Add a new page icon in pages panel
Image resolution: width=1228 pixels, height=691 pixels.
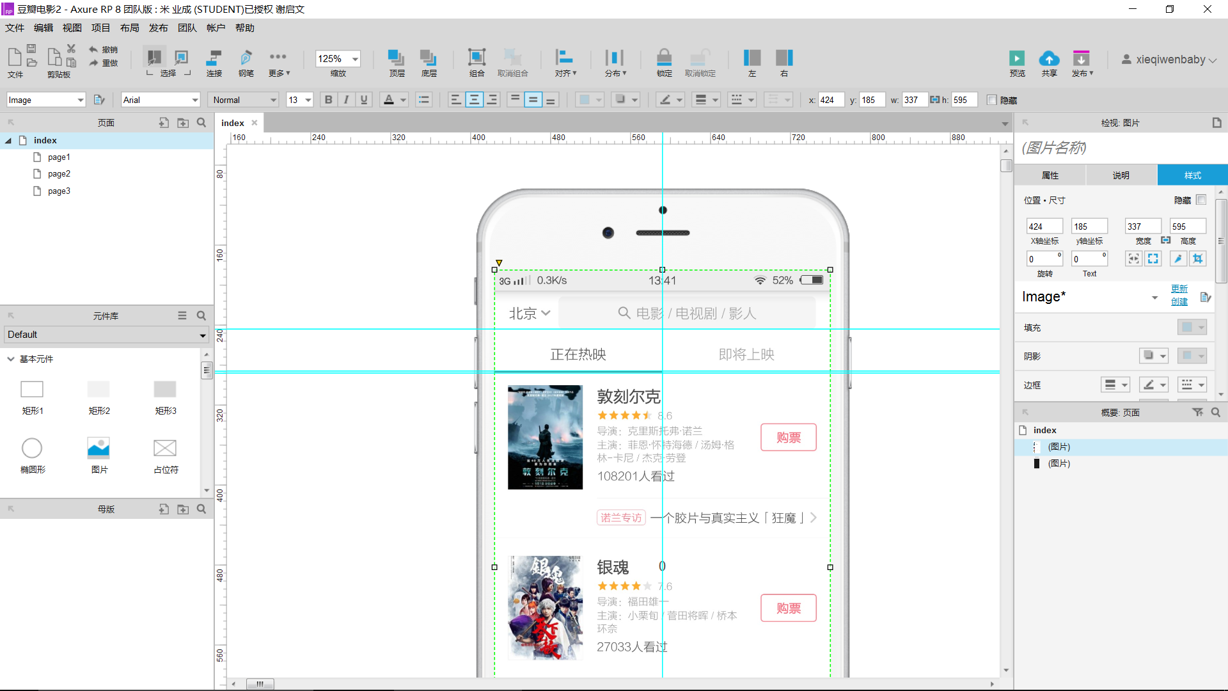point(164,122)
